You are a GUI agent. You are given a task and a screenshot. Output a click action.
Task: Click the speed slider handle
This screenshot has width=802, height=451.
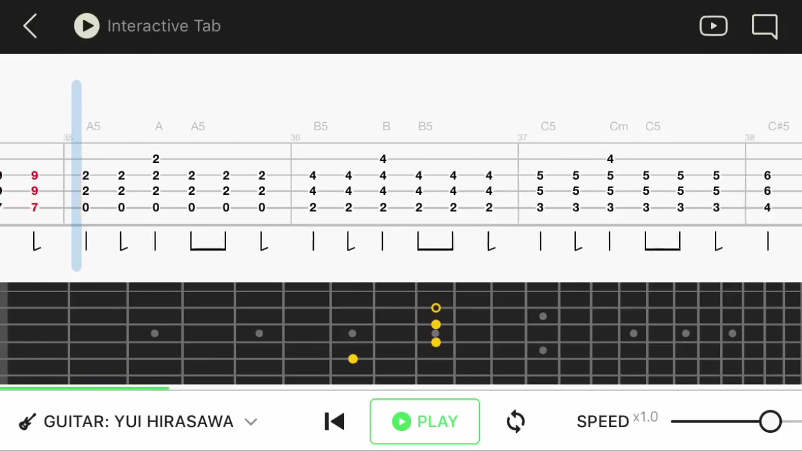pyautogui.click(x=770, y=422)
